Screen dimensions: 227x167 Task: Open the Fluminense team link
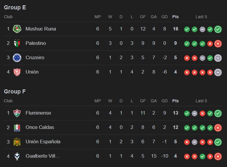38,113
